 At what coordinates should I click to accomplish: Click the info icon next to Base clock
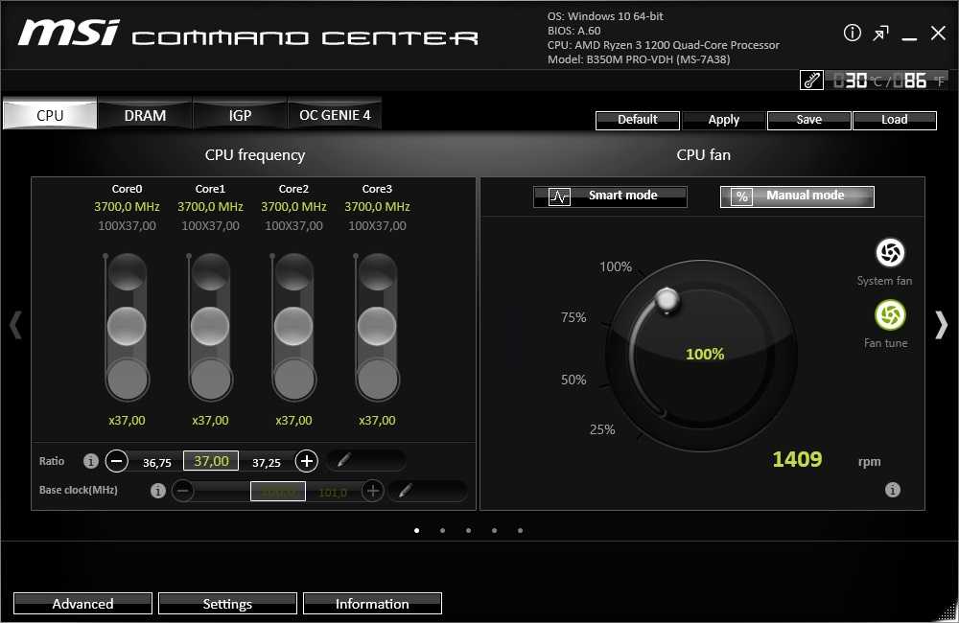(x=159, y=491)
